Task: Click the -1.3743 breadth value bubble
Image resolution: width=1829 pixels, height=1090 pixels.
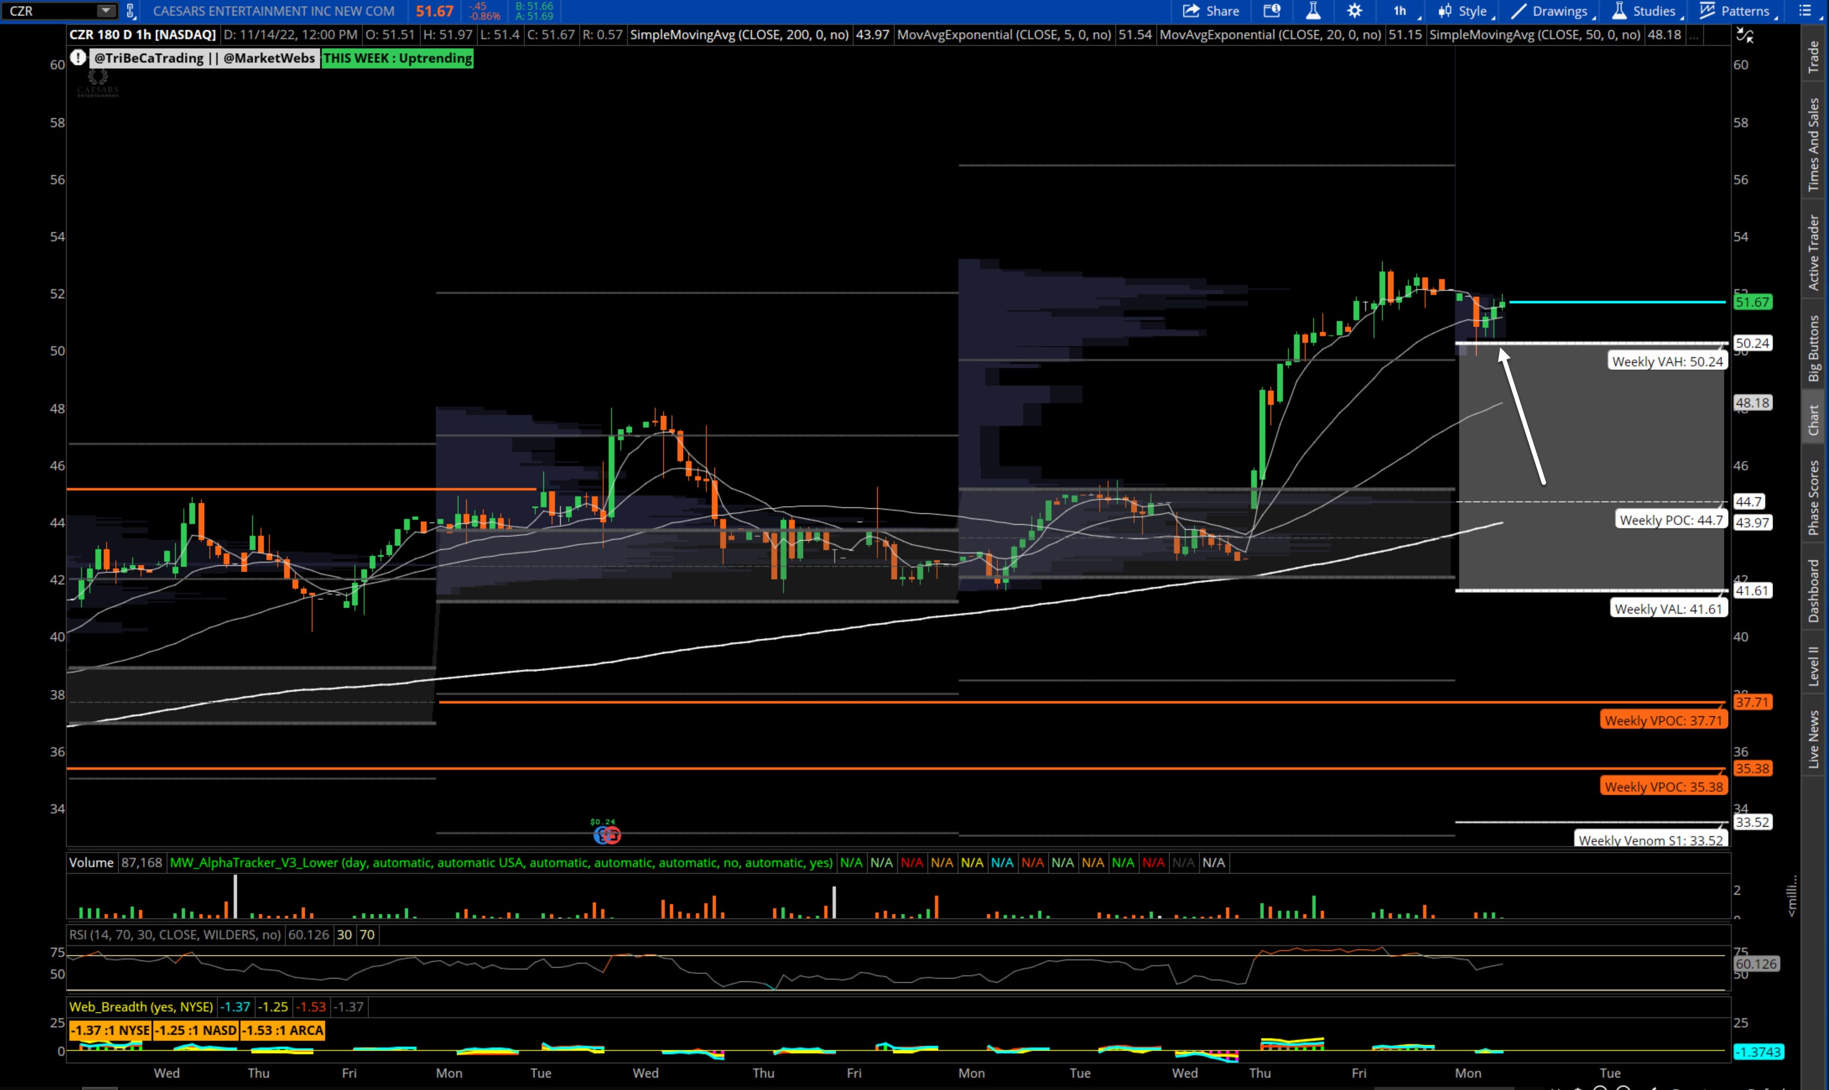Action: point(1758,1052)
